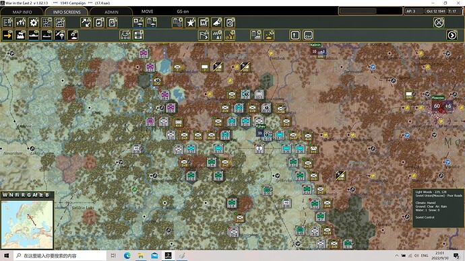Switch to the MAP INFO tab
The height and width of the screenshot is (261, 465).
click(x=22, y=12)
